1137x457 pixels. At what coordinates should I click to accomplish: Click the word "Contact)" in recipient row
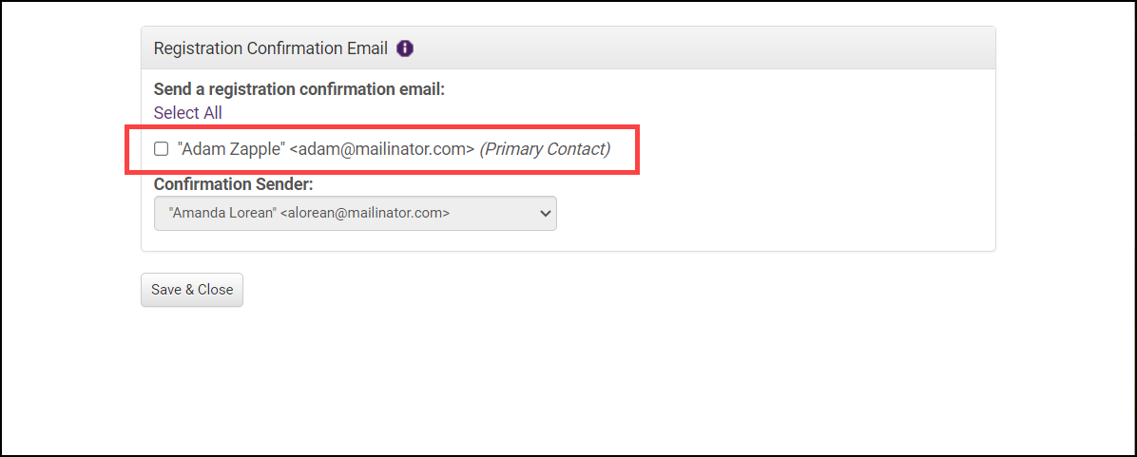tap(578, 149)
